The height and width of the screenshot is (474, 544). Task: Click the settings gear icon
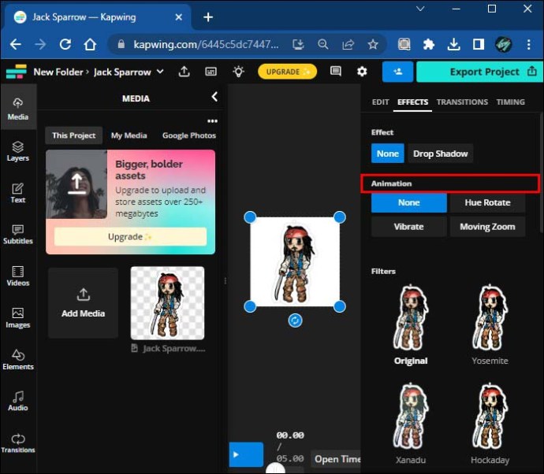tap(362, 72)
